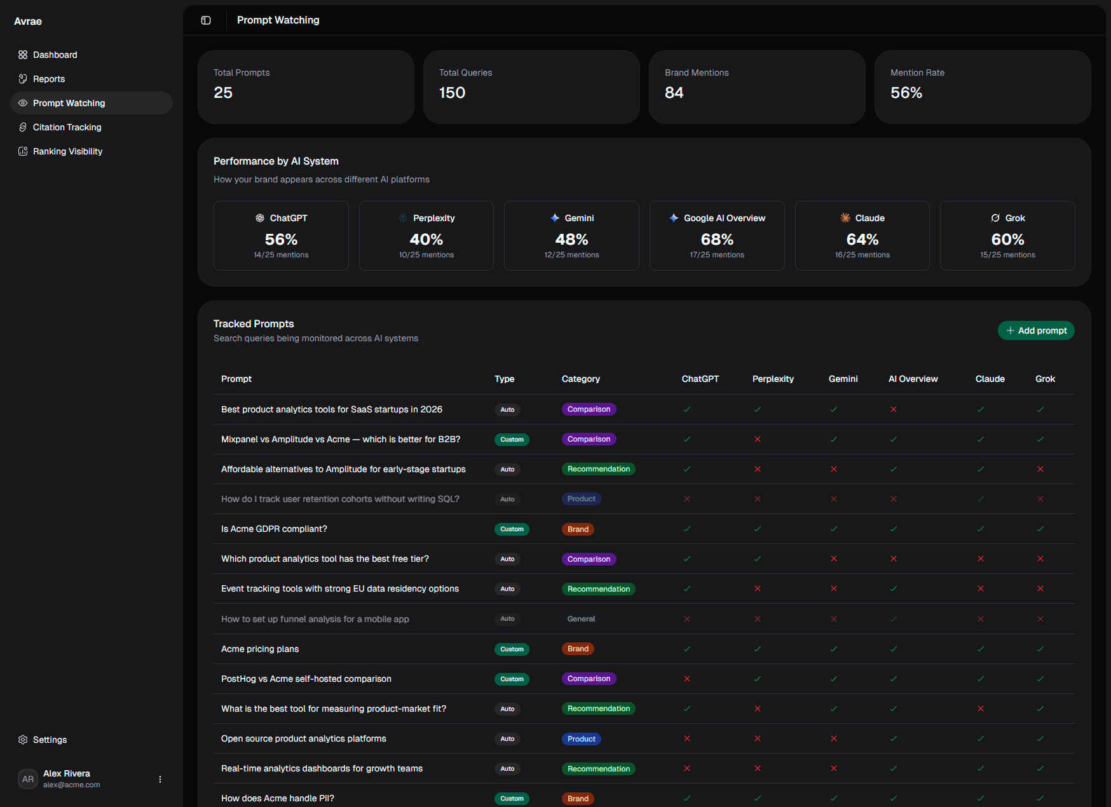Click the AR avatar for Alex Rivera
The image size is (1111, 807).
[28, 779]
